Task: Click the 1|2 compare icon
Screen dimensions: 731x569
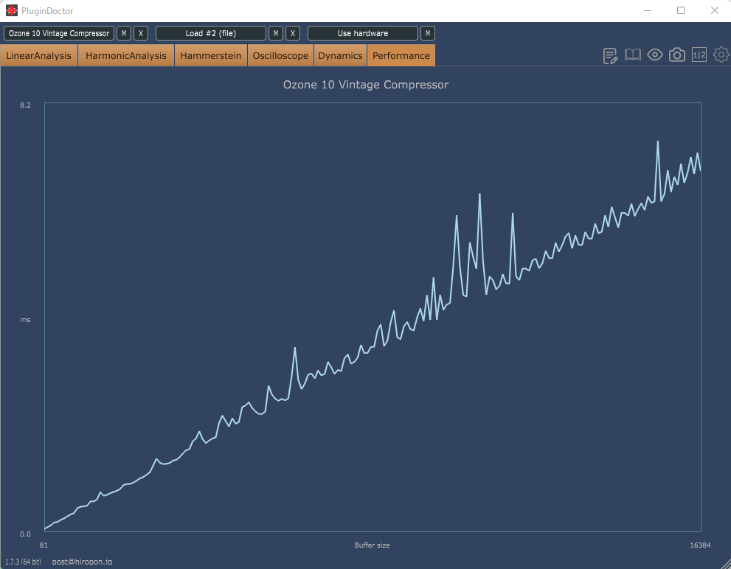Action: [699, 55]
